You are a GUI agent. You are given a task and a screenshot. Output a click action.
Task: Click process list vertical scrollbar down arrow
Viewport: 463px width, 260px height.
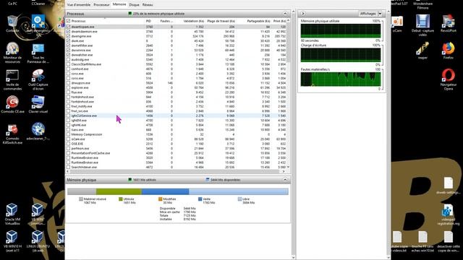pyautogui.click(x=288, y=167)
